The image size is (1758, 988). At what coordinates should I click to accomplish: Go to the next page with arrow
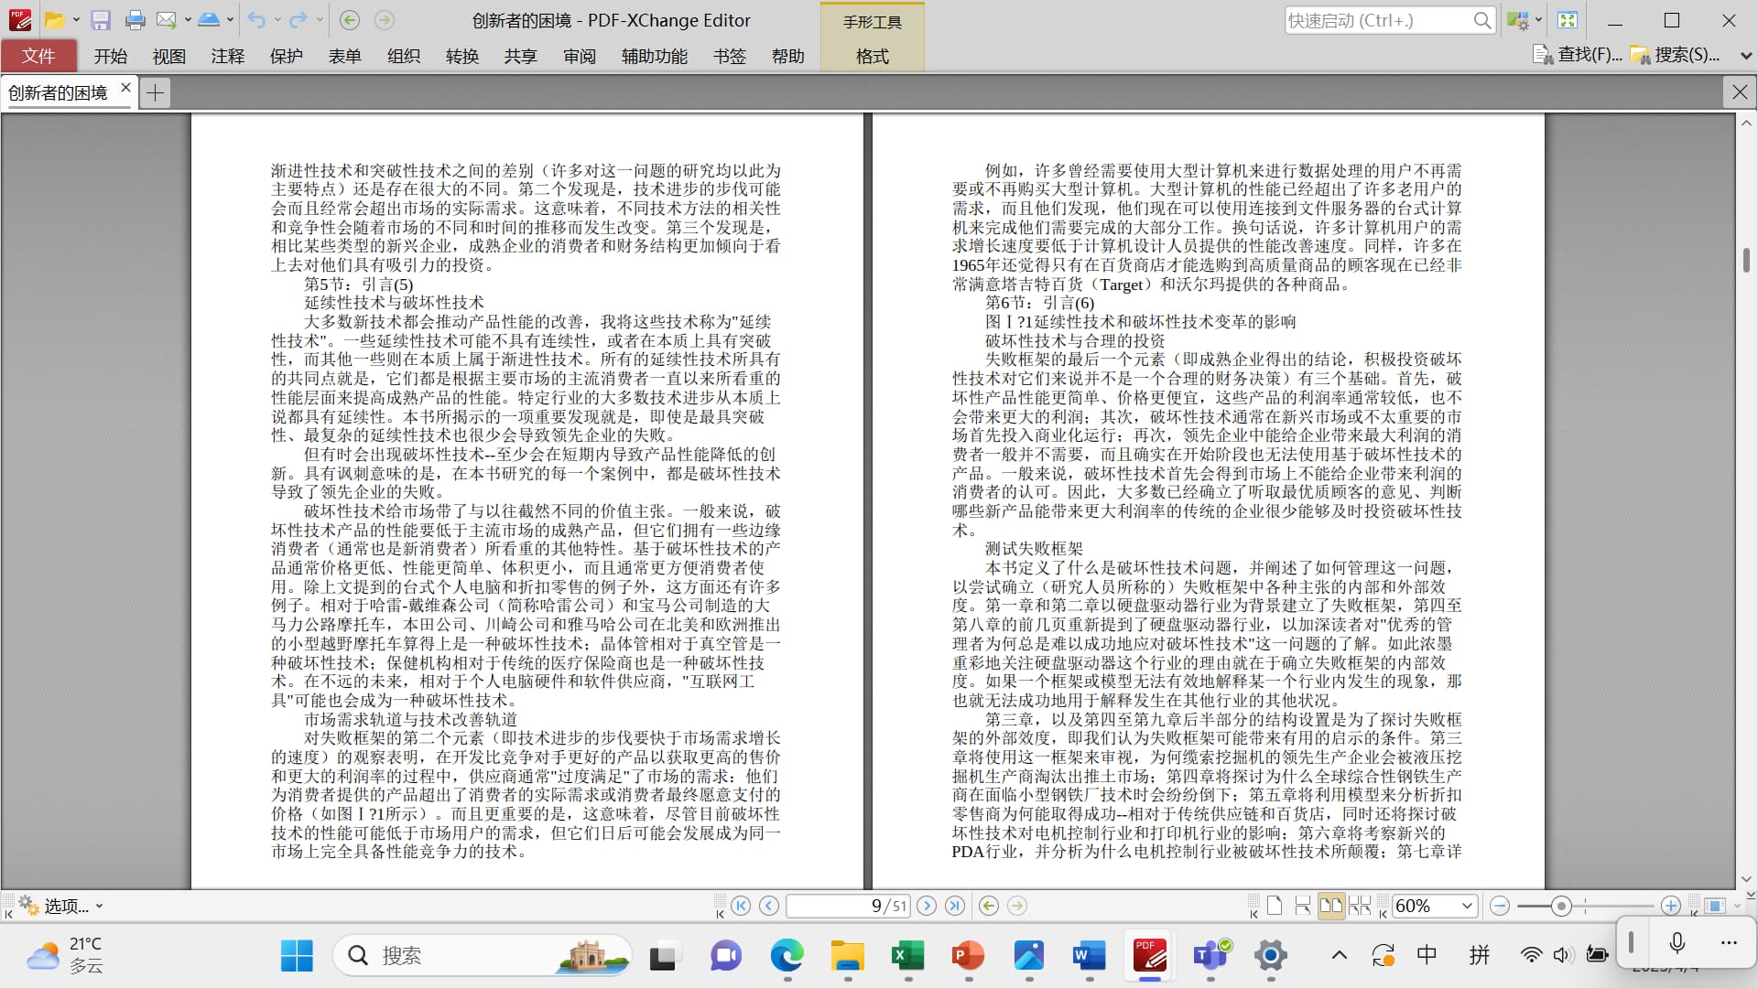coord(927,906)
